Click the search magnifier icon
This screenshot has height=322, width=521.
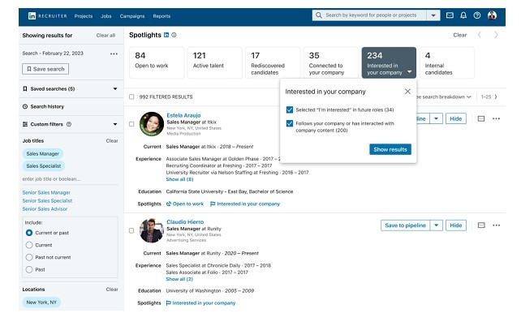point(319,15)
